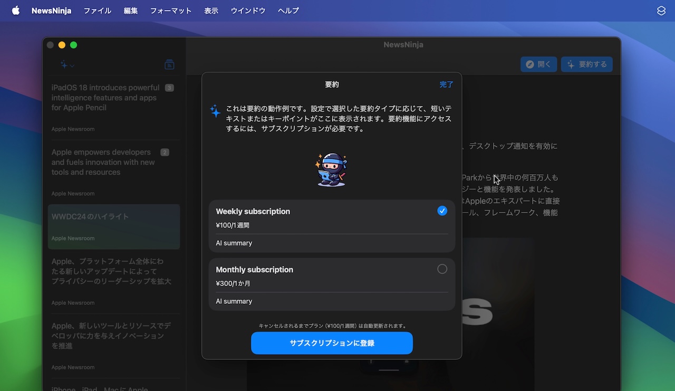The width and height of the screenshot is (675, 391).
Task: Click the Weekly subscription title
Action: [253, 211]
